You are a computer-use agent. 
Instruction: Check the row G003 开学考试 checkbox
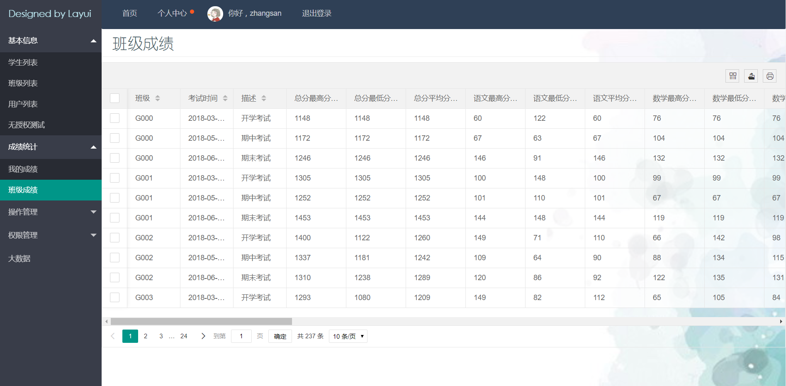coord(115,298)
